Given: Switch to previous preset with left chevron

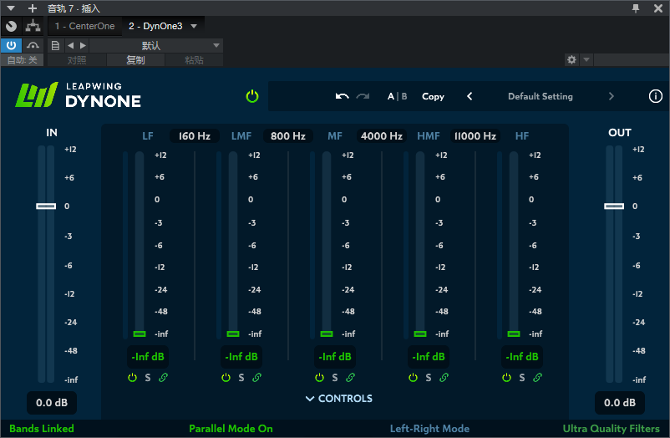Looking at the screenshot, I should [x=470, y=96].
